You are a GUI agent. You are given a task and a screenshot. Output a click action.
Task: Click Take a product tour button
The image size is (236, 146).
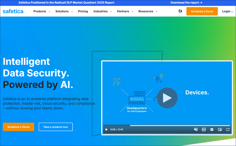(x=56, y=127)
